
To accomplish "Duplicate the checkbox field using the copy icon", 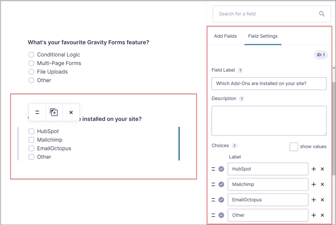I will [x=54, y=112].
